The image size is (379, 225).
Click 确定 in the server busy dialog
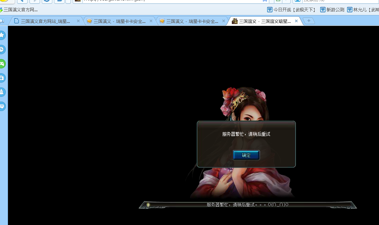pos(246,155)
